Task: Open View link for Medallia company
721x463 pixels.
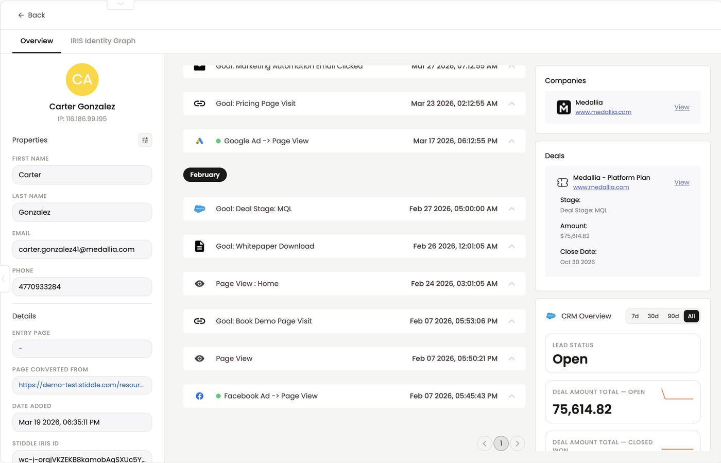Action: click(x=682, y=107)
